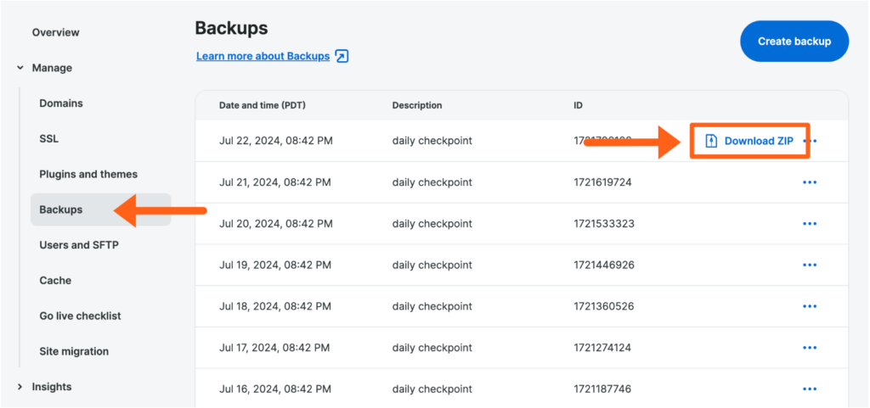The width and height of the screenshot is (870, 408).
Task: Expand the Insights section chevron
Action: coord(20,387)
